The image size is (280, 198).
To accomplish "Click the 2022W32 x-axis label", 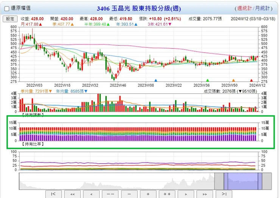I will 90,85.
